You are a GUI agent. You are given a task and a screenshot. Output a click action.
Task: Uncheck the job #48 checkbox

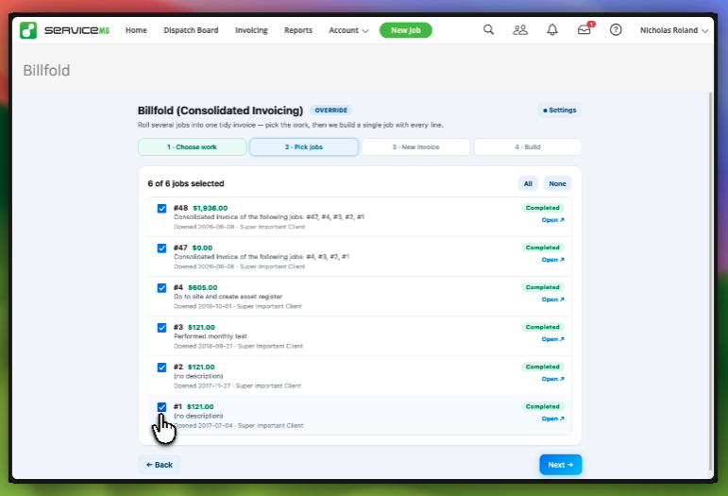[161, 208]
